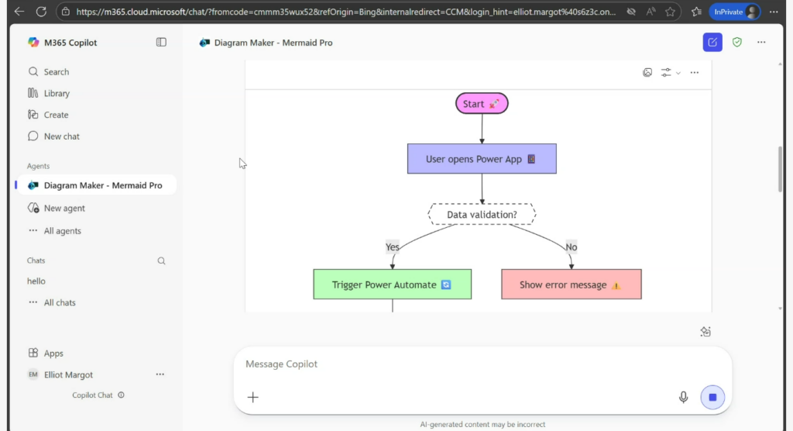Activate the Read aloud icon in address bar
Viewport: 793px width, 431px height.
pos(651,12)
